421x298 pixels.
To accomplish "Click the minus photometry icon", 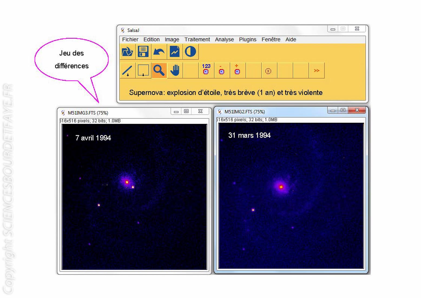I will pyautogui.click(x=222, y=71).
